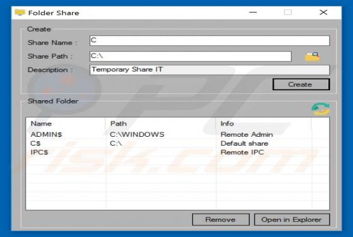Click the C:\ path cell of C$
This screenshot has height=237, width=353.
click(x=116, y=143)
